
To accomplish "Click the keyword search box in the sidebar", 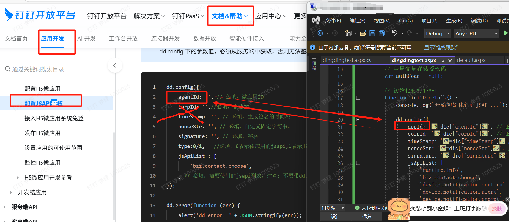I will coord(52,69).
